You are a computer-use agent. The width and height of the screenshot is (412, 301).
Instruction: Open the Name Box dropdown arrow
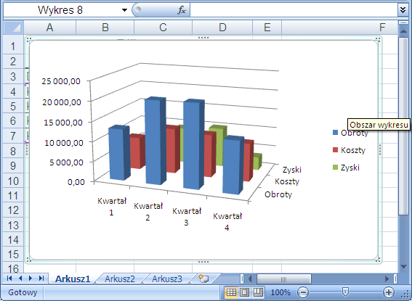(124, 10)
